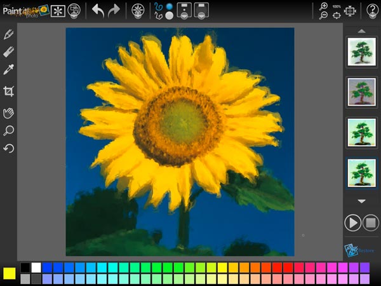Select the eyedropper color picker tool
Screen dimensions: 381x286
pyautogui.click(x=9, y=70)
